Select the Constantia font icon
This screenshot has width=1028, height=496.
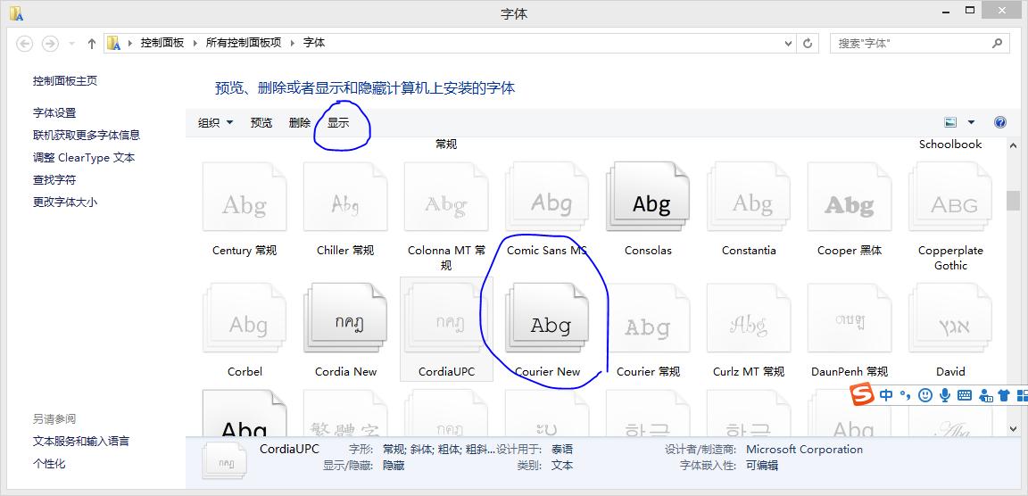[x=749, y=197]
